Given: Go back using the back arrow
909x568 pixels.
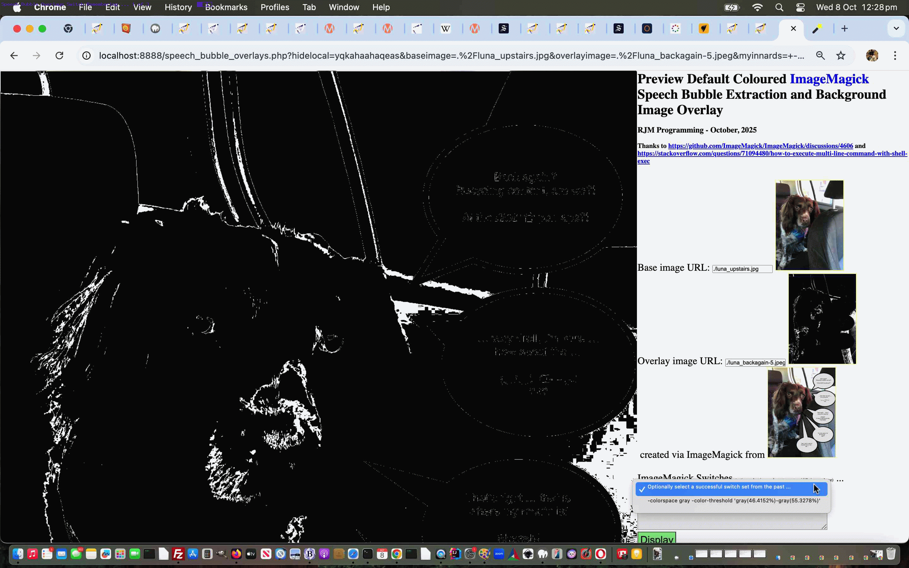Looking at the screenshot, I should click(x=14, y=56).
